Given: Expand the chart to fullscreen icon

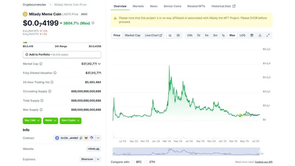Looking at the screenshot, I should (268, 35).
